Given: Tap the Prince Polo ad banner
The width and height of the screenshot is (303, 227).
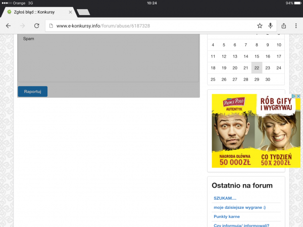Looking at the screenshot, I should click(x=256, y=131).
